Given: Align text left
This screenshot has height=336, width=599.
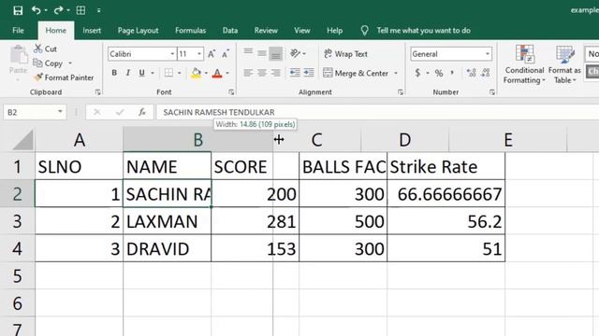Looking at the screenshot, I should [x=248, y=73].
